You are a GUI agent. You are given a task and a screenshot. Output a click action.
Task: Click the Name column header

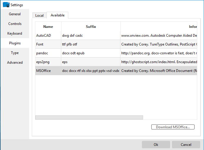click(48, 27)
